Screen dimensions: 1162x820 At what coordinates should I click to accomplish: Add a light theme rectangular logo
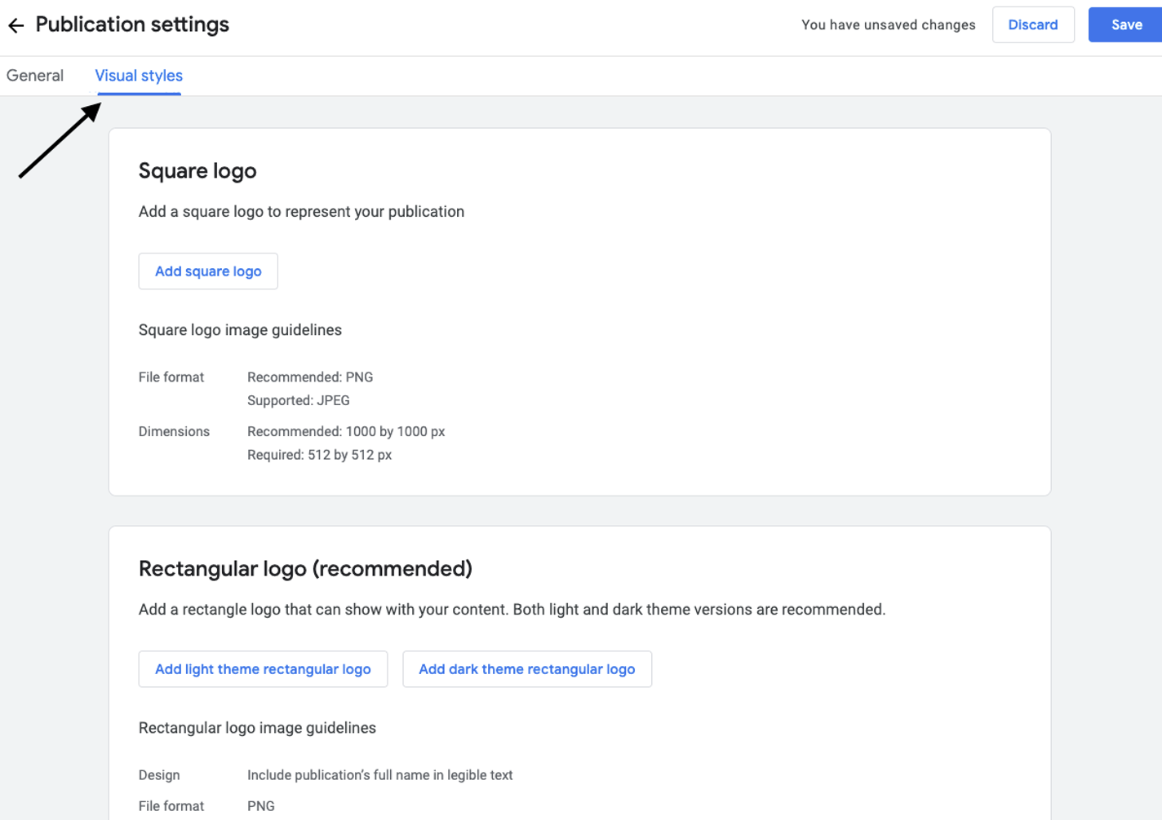[263, 668]
